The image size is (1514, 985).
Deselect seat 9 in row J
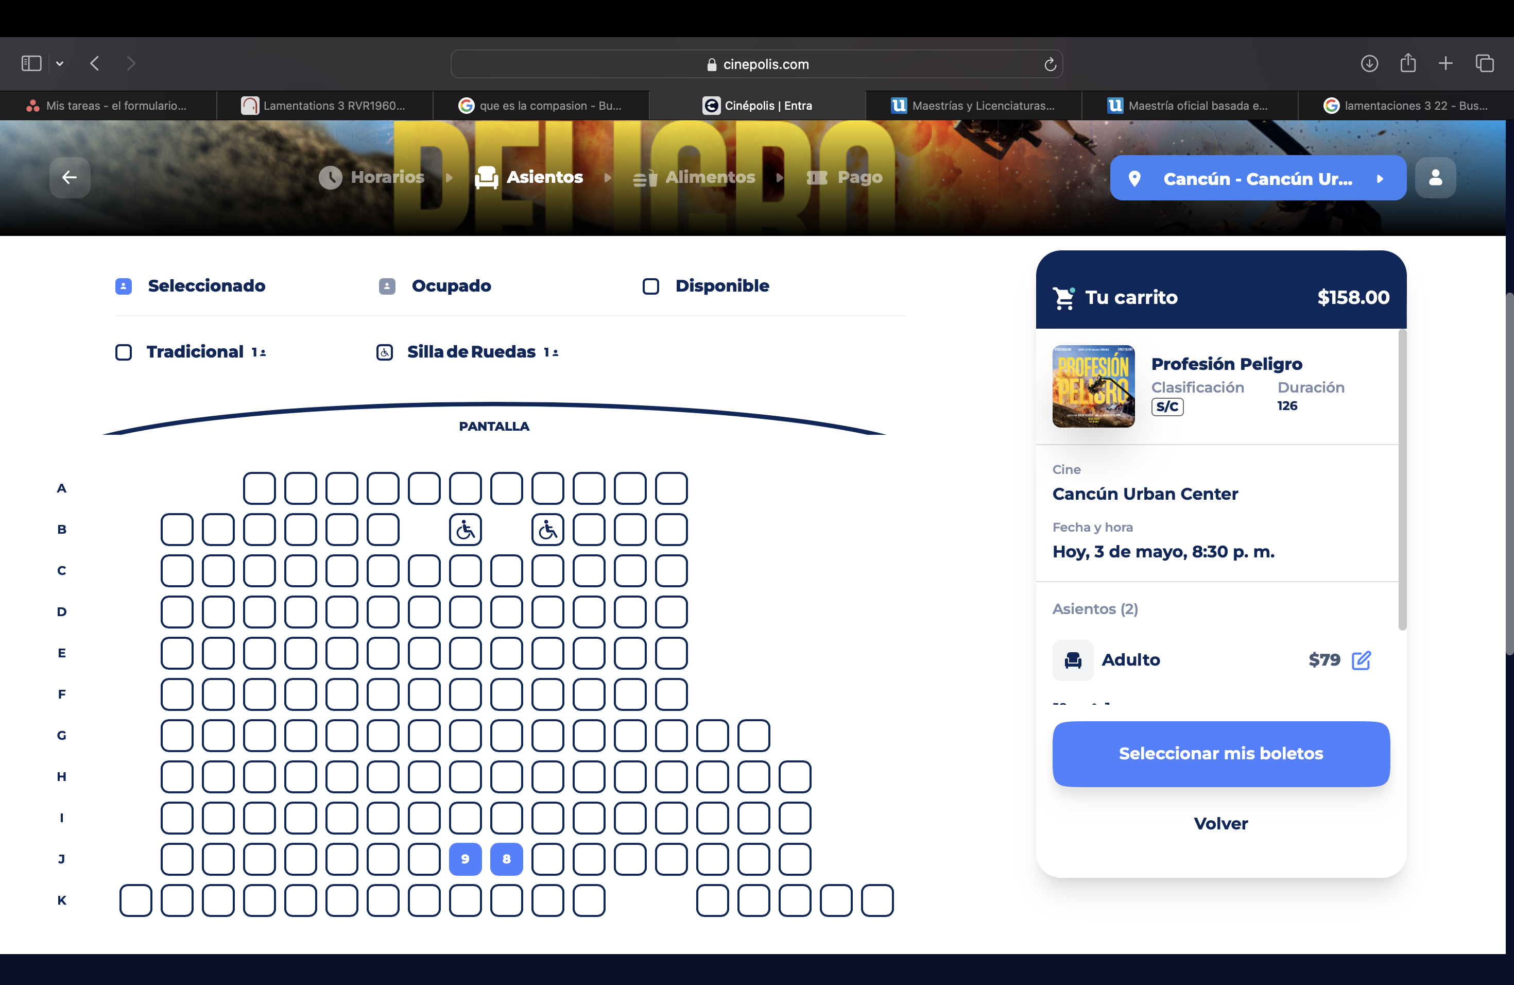465,859
